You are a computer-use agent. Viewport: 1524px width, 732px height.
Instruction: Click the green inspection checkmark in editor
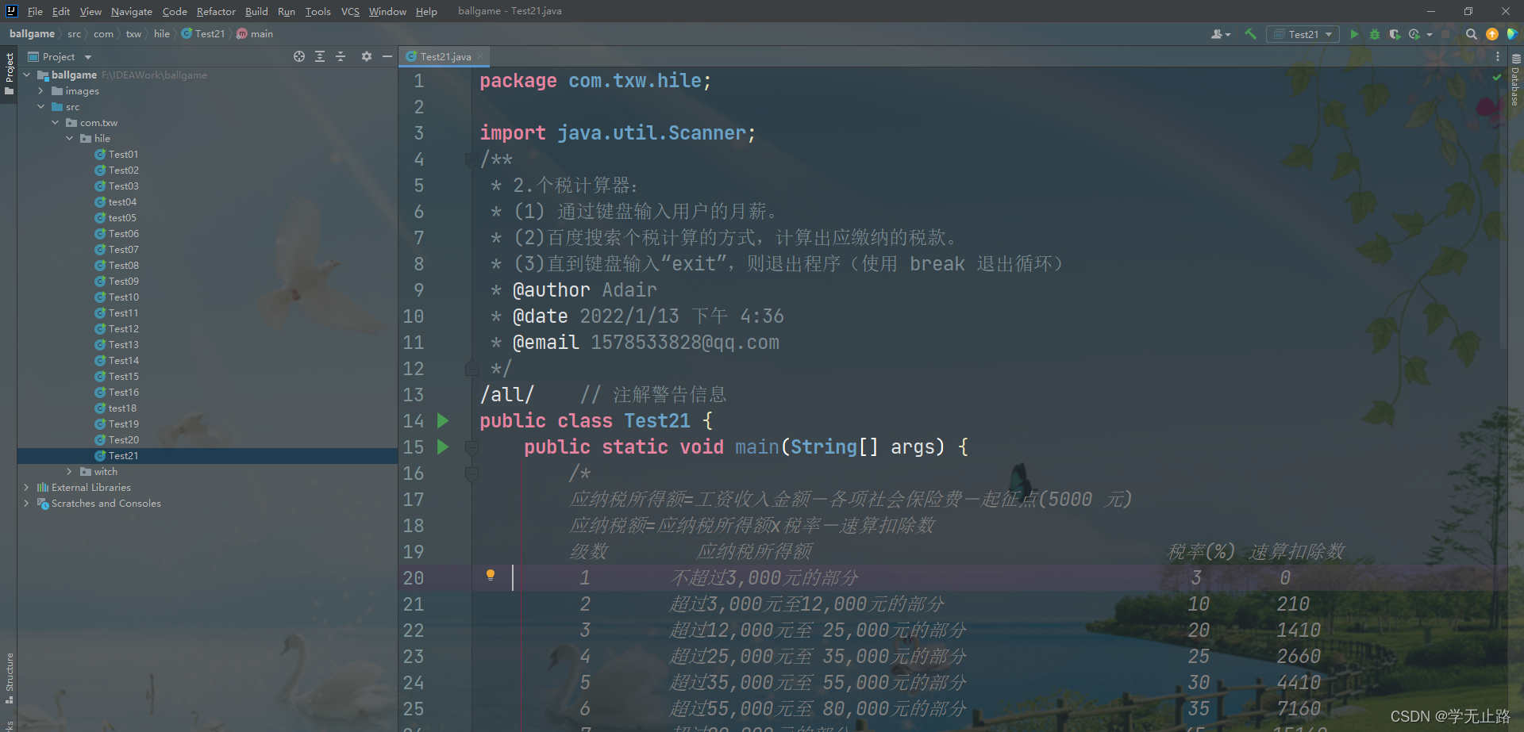pos(1497,77)
